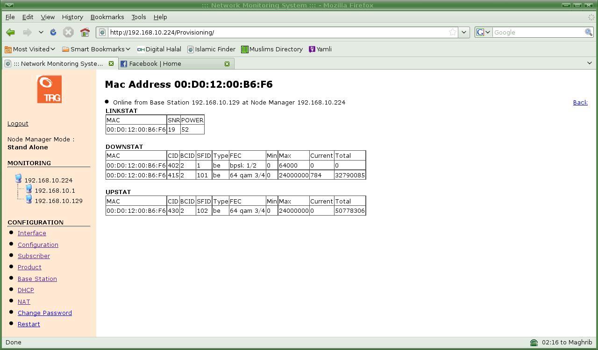Open the Configuration link
The width and height of the screenshot is (598, 350).
pos(38,245)
